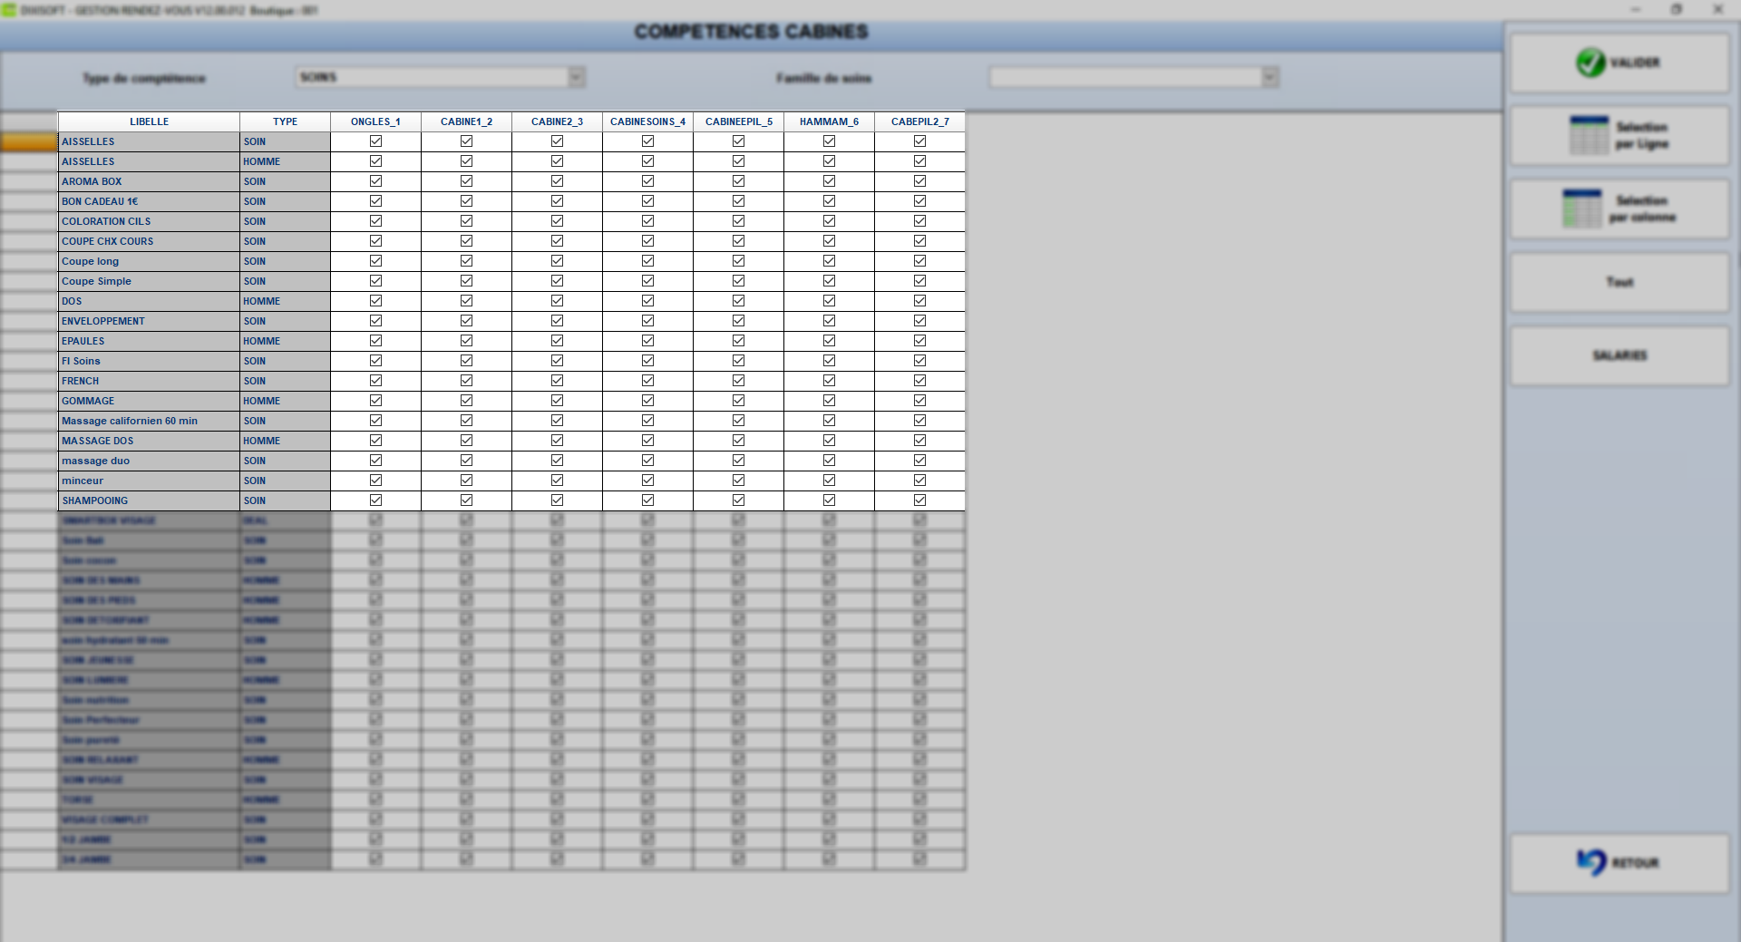This screenshot has height=942, width=1741.
Task: Click the green checkmark VALIDER icon
Action: pyautogui.click(x=1590, y=63)
